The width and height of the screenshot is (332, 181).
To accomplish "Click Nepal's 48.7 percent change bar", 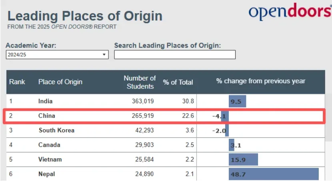I will pyautogui.click(x=274, y=174).
